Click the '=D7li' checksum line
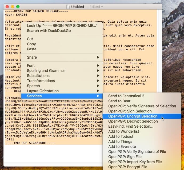The height and width of the screenshot is (170, 184). point(9,139)
